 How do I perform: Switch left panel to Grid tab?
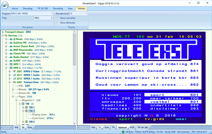[29, 128]
